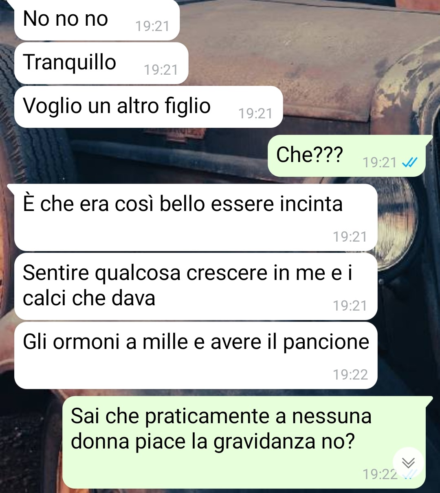This screenshot has height=493, width=440.
Task: Click the 19:22 timestamp under 'avere il pancione'
Action: coord(350,375)
